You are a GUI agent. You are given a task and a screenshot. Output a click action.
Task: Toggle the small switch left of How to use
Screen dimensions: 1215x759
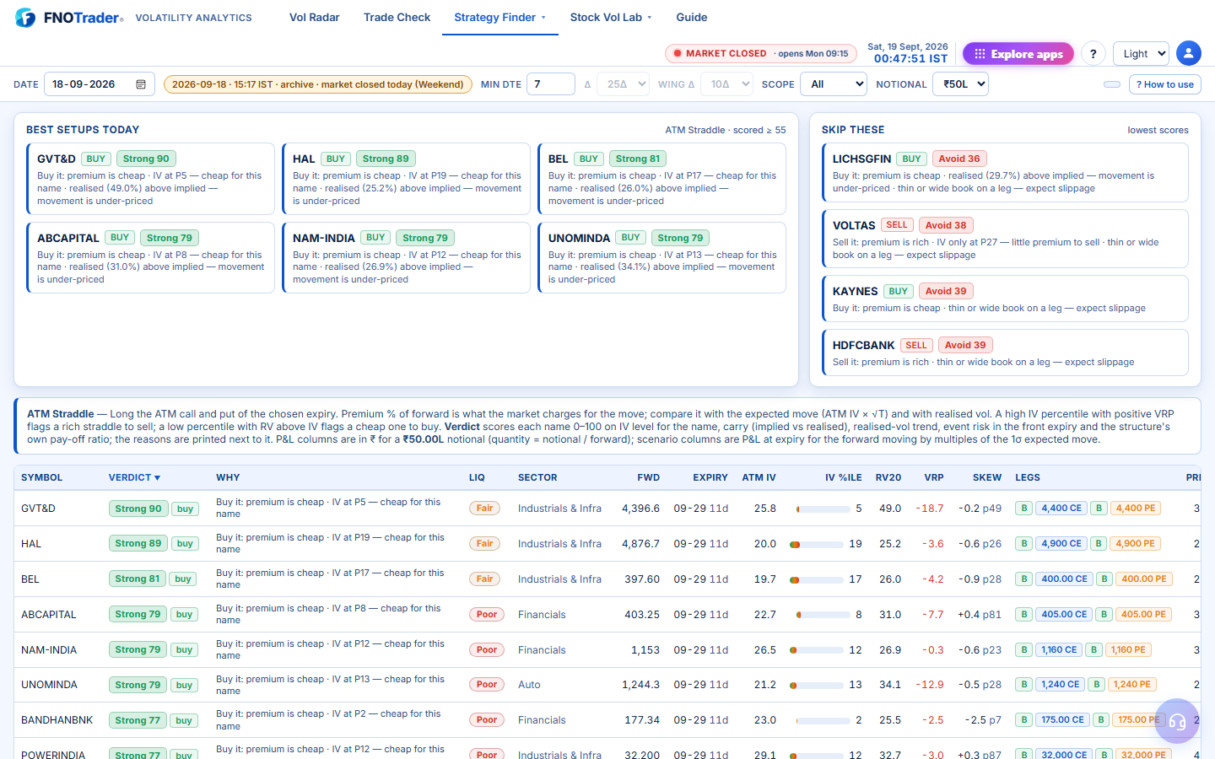pyautogui.click(x=1112, y=84)
